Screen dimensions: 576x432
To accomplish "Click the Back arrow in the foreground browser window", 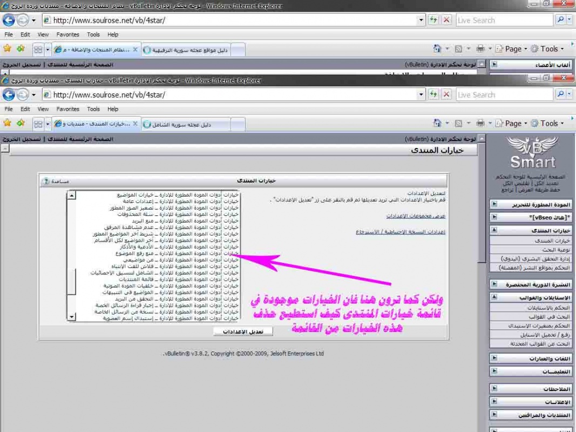I will (9, 95).
